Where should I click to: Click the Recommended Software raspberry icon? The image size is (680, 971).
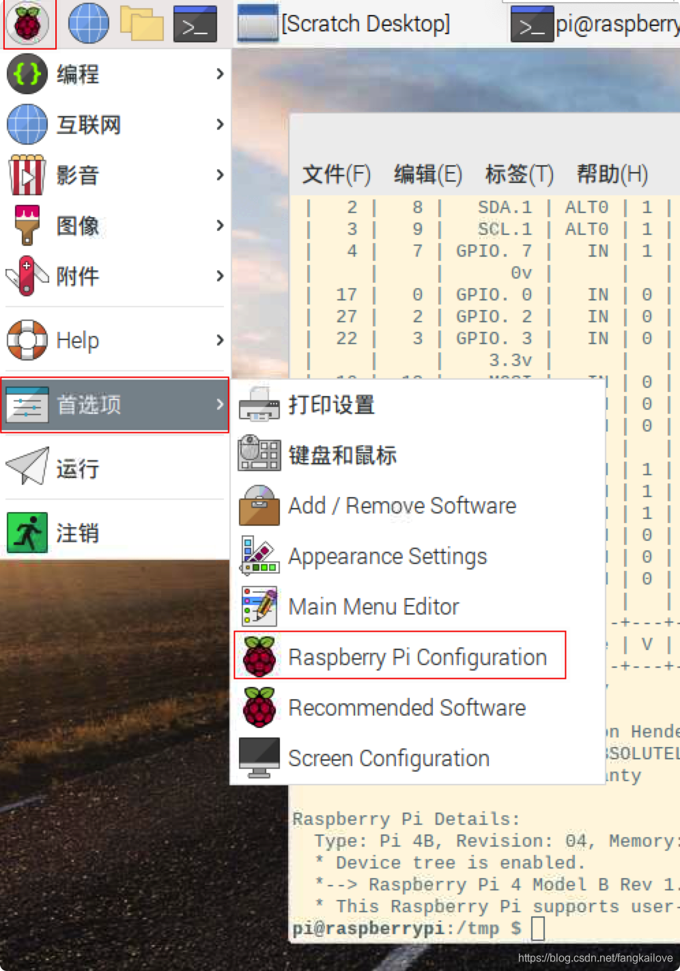259,707
